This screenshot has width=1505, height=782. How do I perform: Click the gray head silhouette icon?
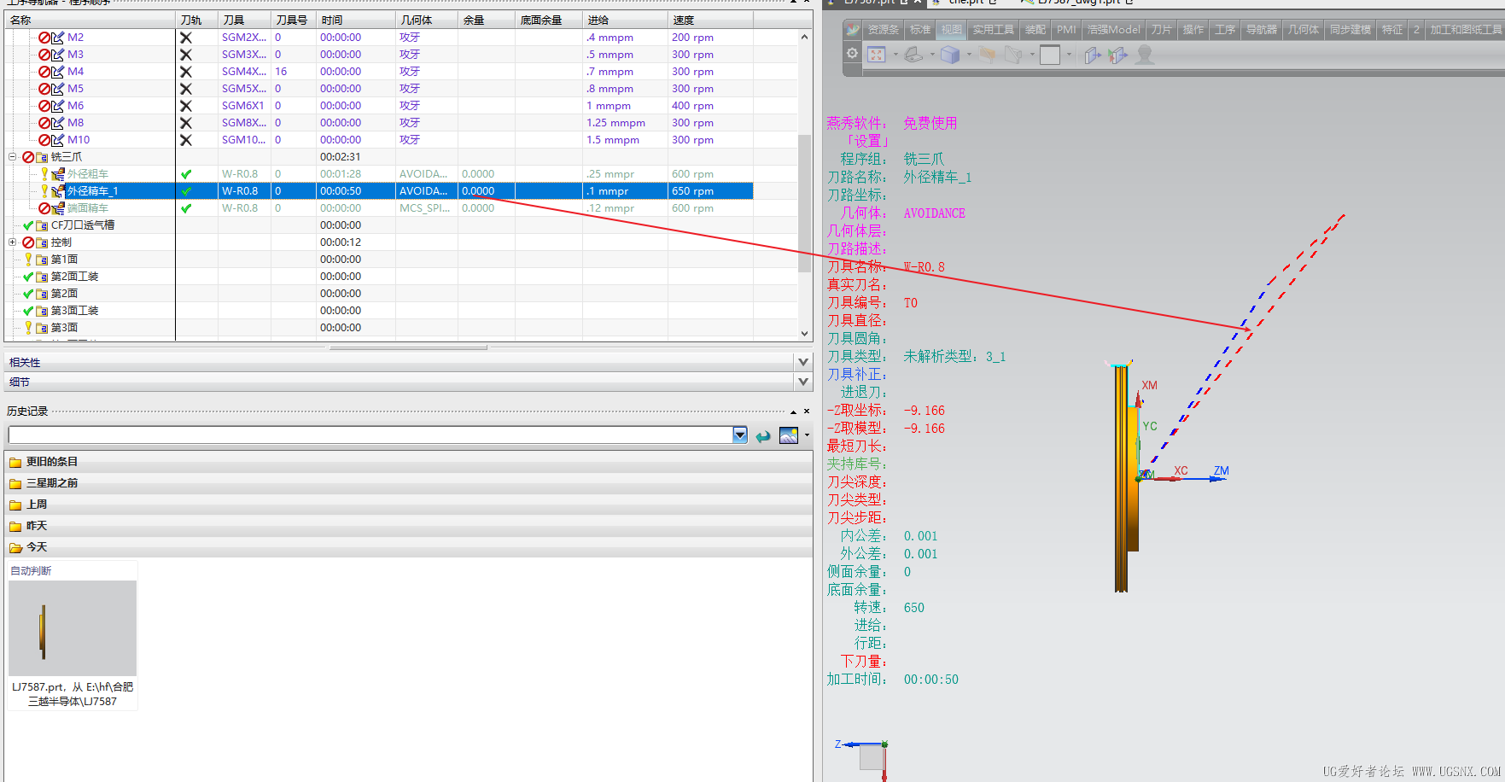(x=1145, y=55)
